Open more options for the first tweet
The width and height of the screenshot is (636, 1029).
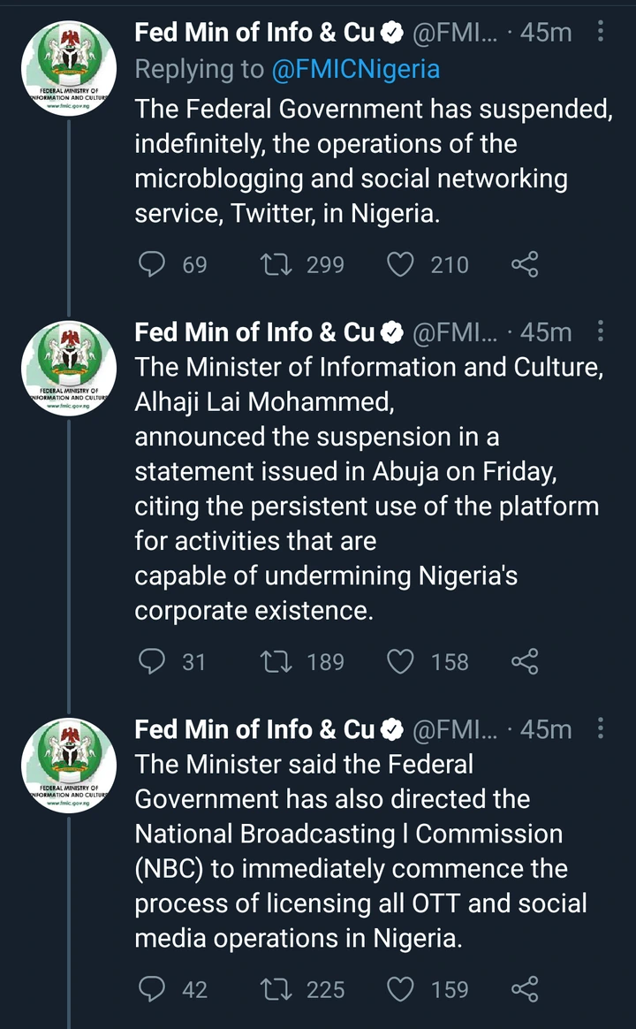click(600, 31)
